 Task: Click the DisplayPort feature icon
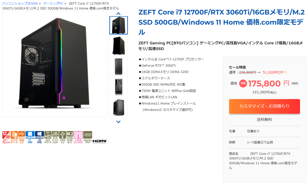tap(88, 137)
